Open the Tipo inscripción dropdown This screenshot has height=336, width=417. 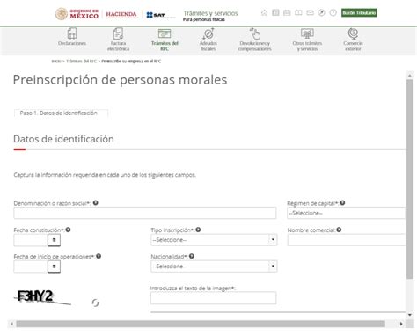point(214,240)
